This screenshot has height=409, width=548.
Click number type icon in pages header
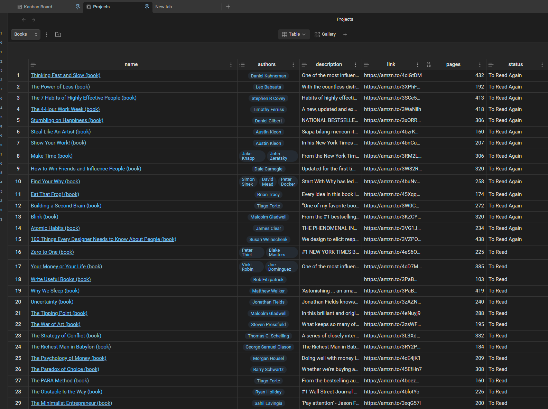pos(429,65)
